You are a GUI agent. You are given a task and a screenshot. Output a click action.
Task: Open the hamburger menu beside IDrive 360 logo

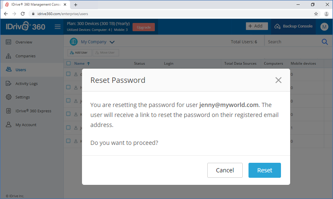tap(57, 27)
